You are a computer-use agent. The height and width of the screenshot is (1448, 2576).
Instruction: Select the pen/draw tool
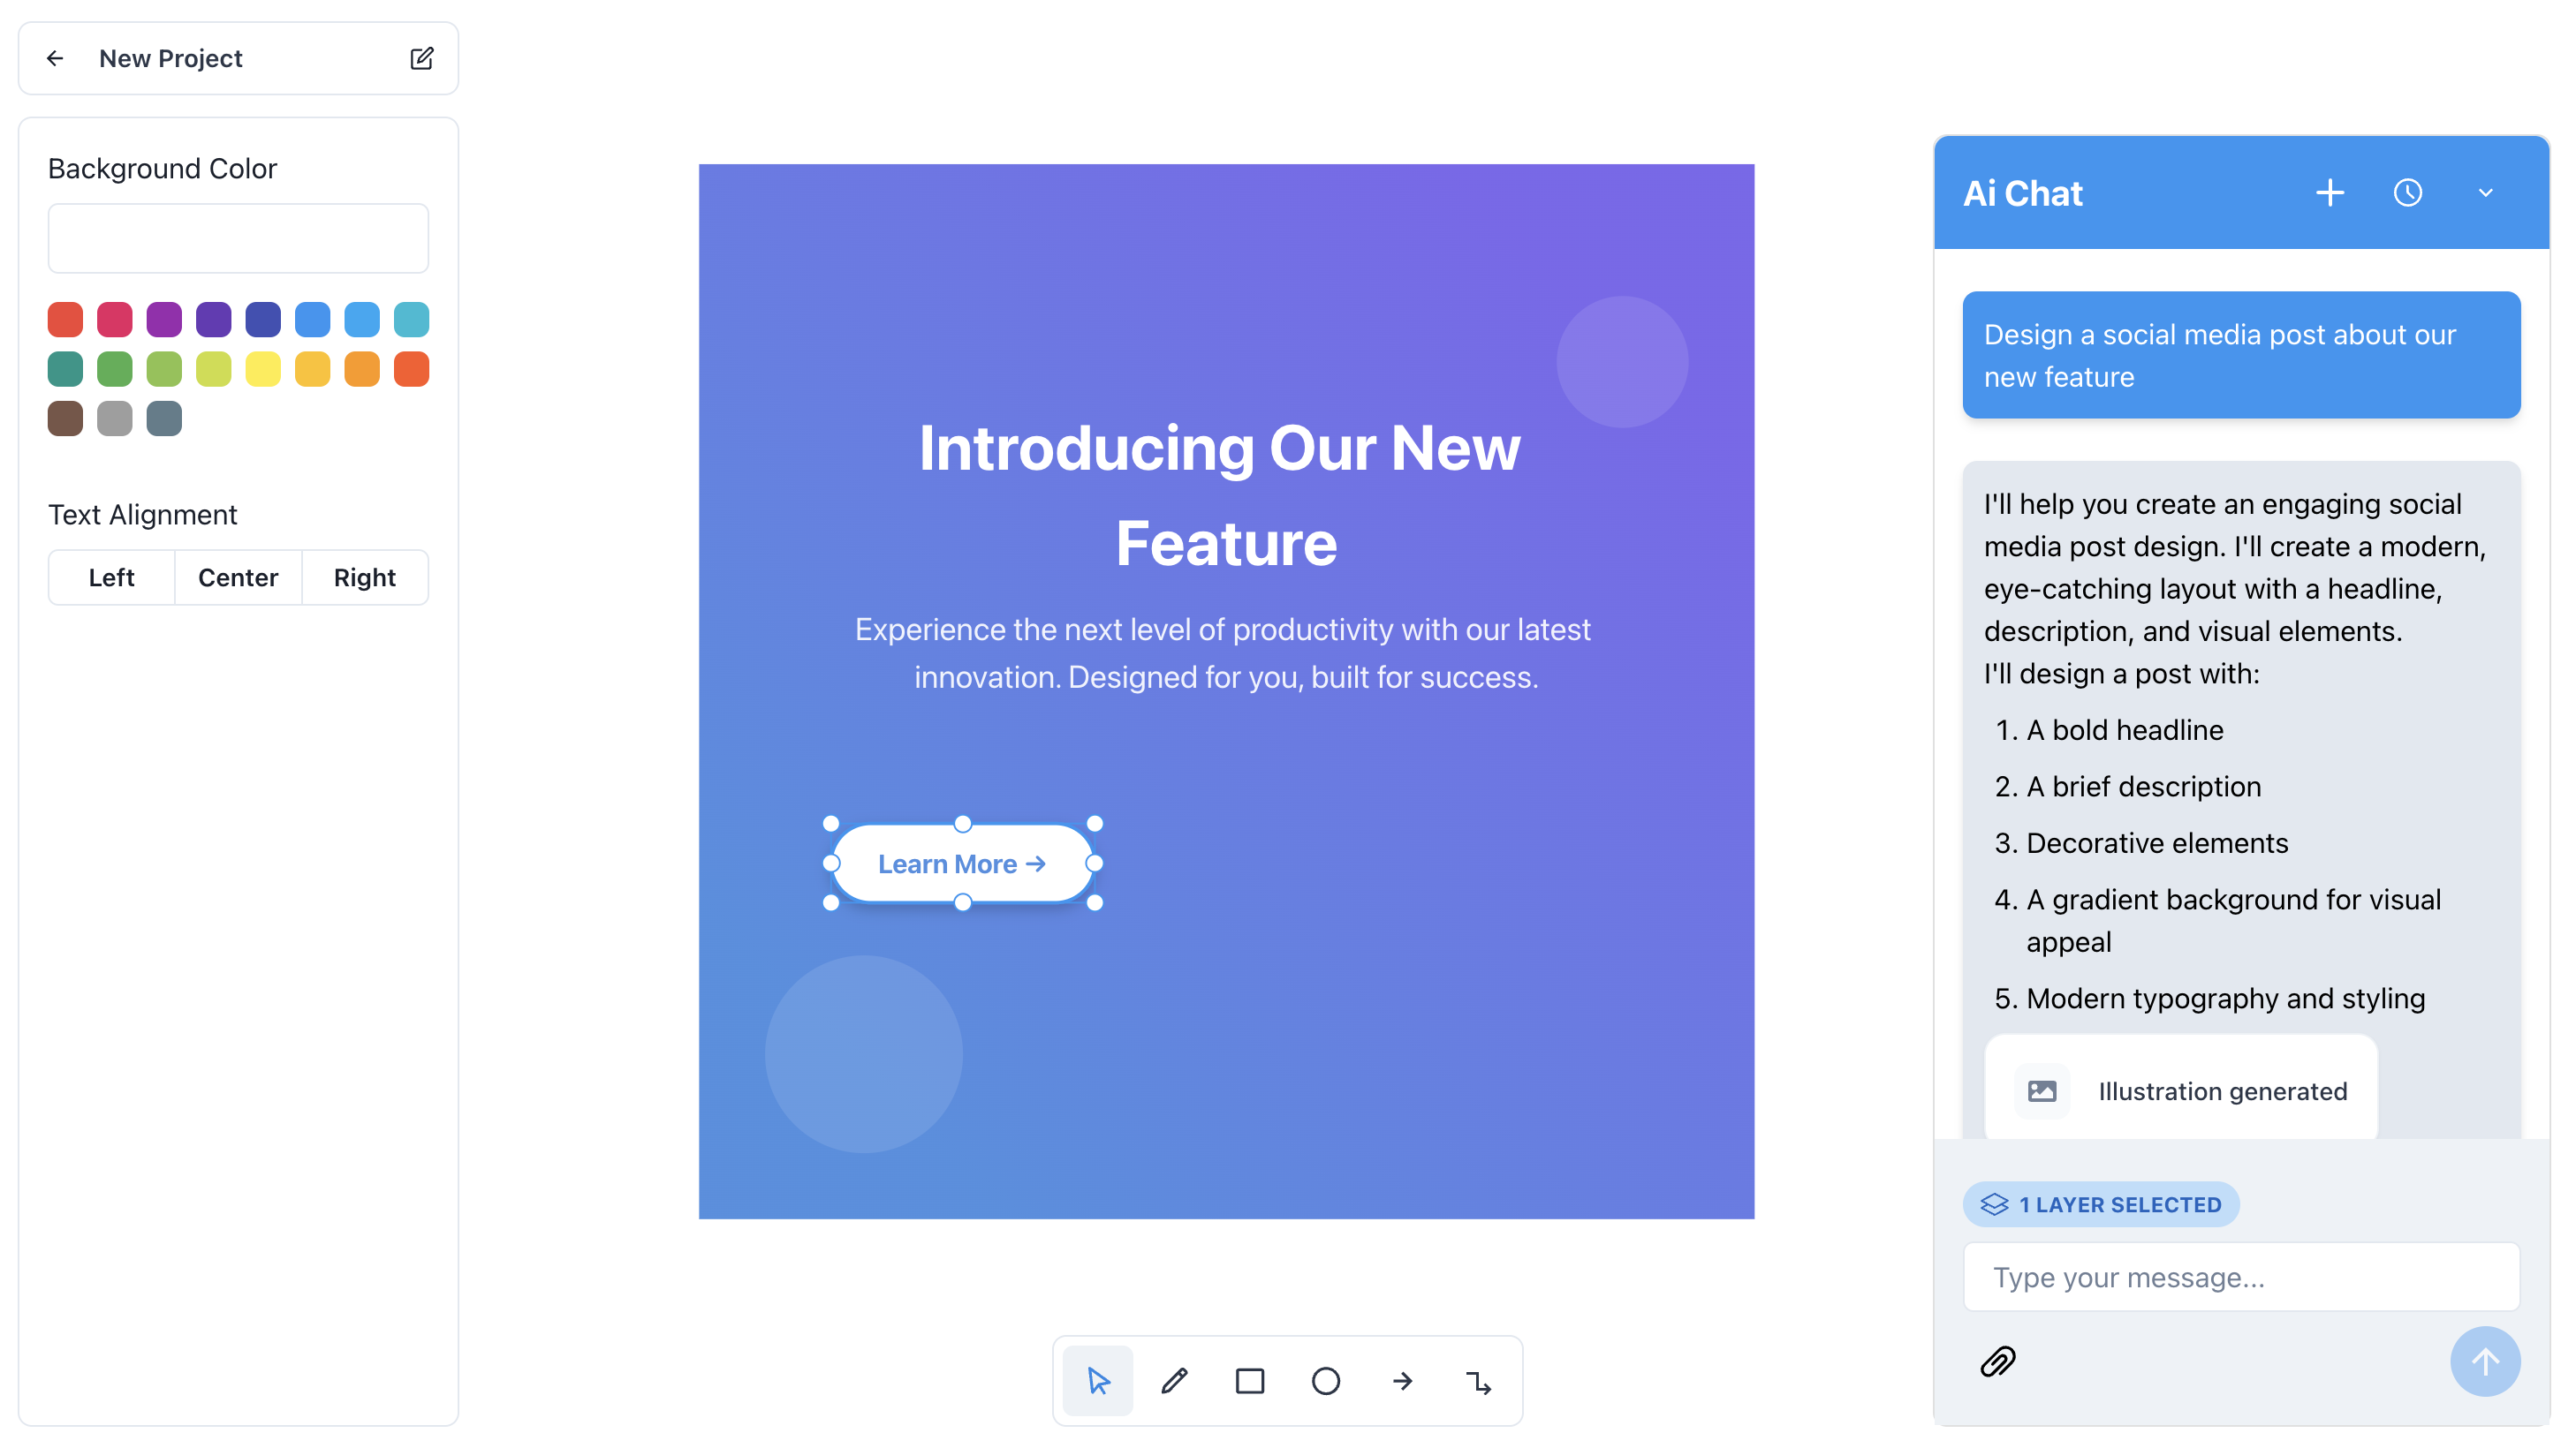coord(1175,1381)
